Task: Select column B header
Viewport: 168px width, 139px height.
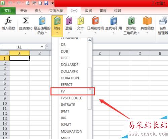Action: tap(39, 53)
